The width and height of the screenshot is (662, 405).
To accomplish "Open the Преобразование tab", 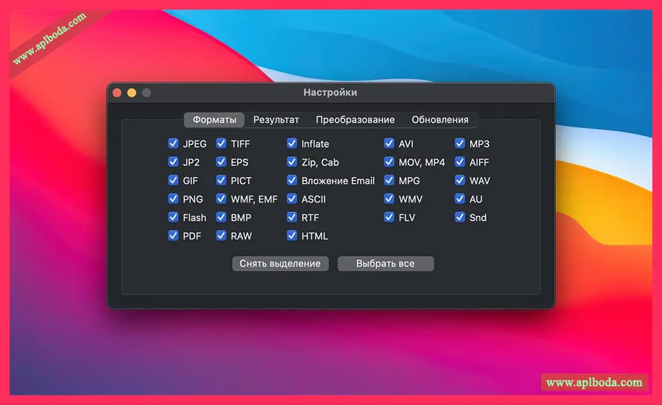I will point(355,120).
